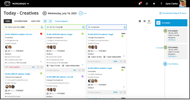This screenshot has height=110, width=190.
Task: Open Time Entered Today link
Action: [x=173, y=13]
